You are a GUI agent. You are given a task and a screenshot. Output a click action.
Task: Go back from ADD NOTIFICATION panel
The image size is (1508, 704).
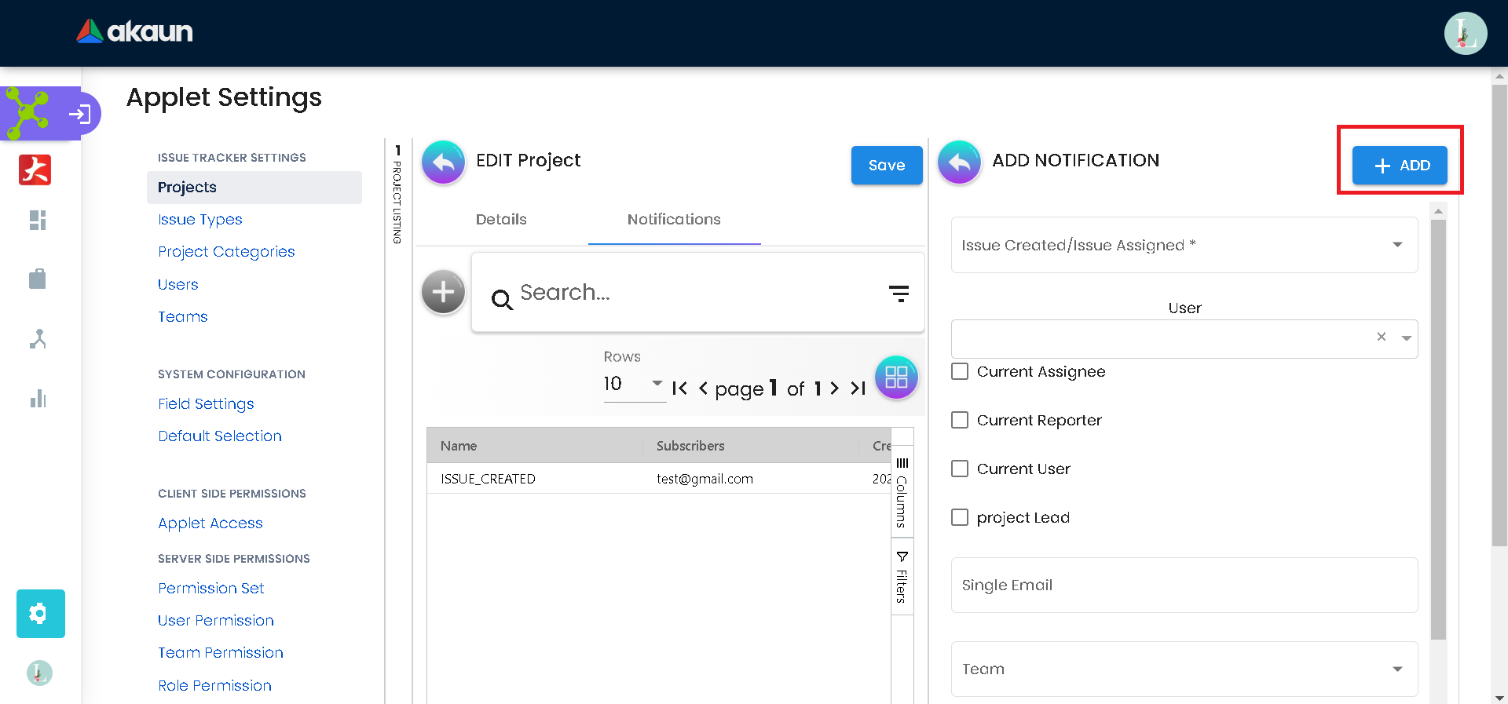point(960,162)
